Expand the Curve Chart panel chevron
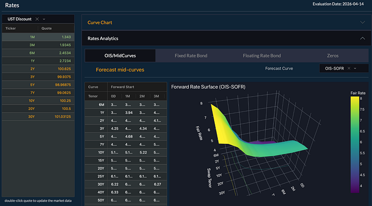 (362, 22)
